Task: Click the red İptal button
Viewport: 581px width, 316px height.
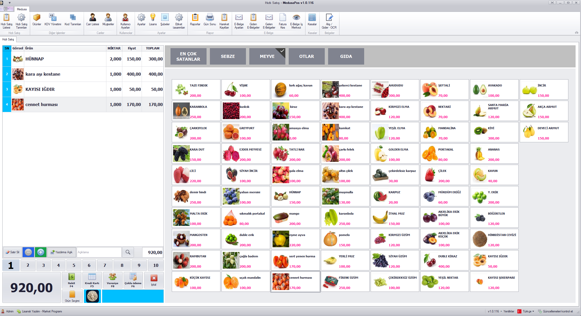Action: tap(154, 280)
